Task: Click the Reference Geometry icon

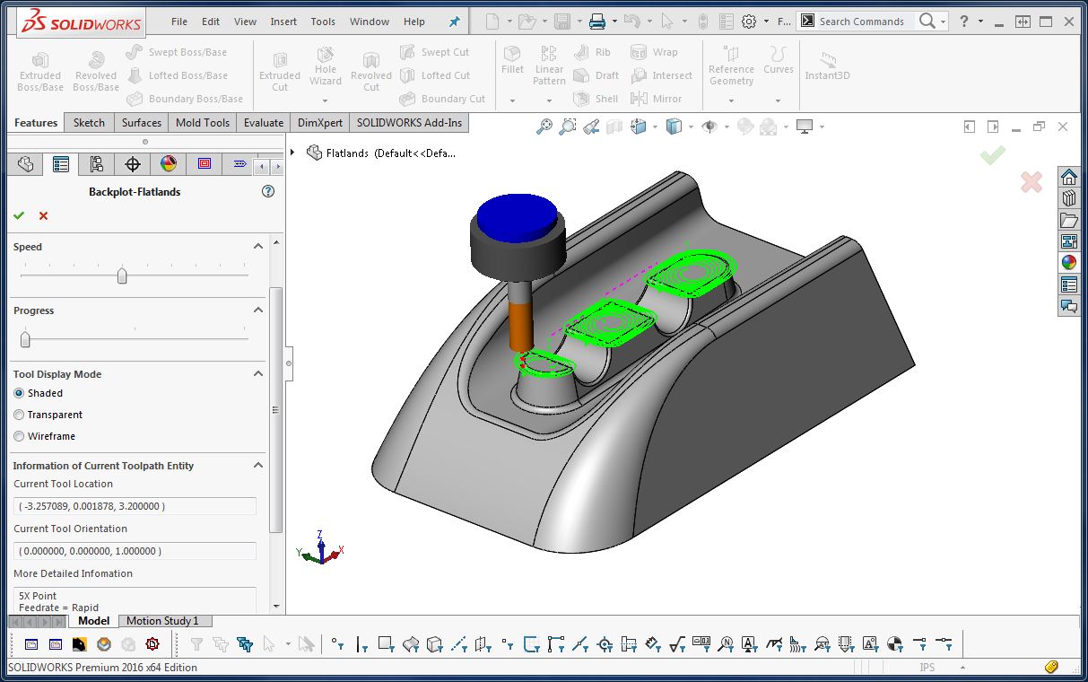Action: 731,65
